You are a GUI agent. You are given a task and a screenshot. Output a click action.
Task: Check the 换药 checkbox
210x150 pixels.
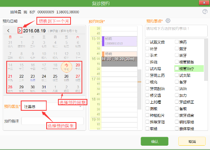[177, 42]
